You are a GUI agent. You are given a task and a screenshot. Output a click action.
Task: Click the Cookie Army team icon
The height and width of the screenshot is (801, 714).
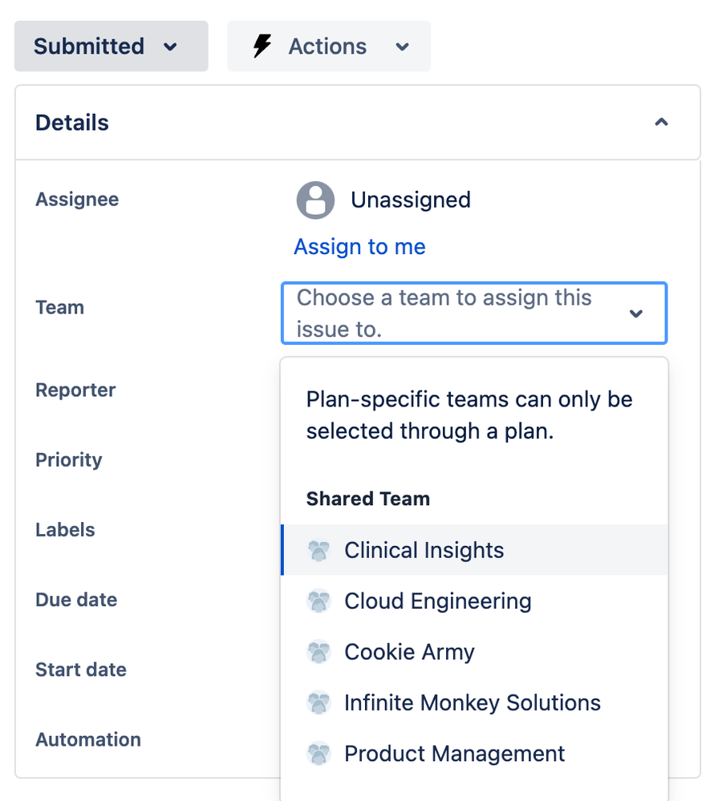point(318,652)
